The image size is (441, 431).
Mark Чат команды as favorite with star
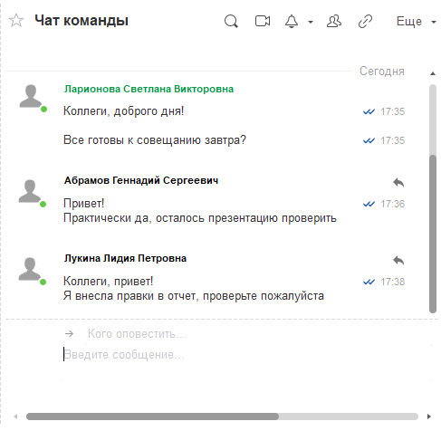pos(16,21)
